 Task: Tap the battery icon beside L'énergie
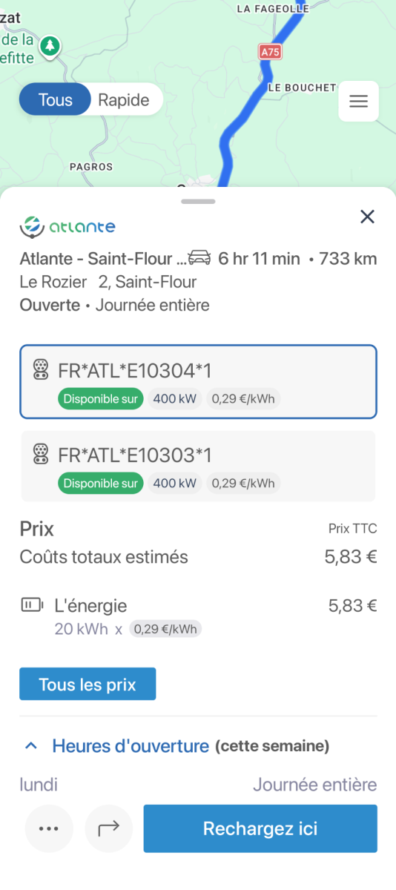[32, 605]
